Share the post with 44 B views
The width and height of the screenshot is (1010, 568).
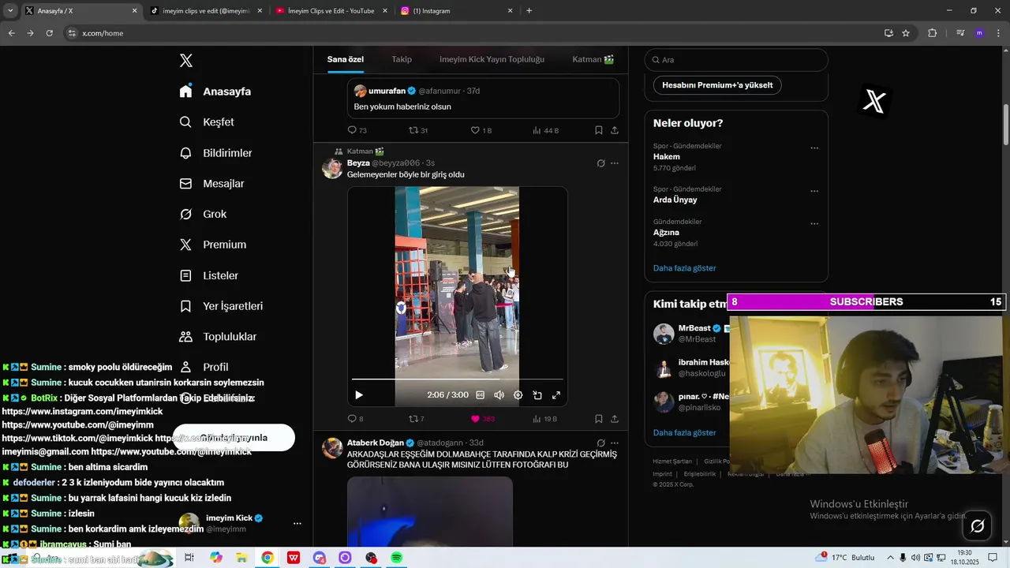[x=615, y=130]
